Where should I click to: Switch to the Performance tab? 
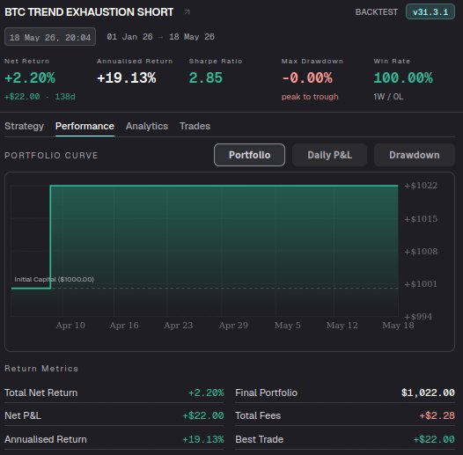pyautogui.click(x=85, y=126)
